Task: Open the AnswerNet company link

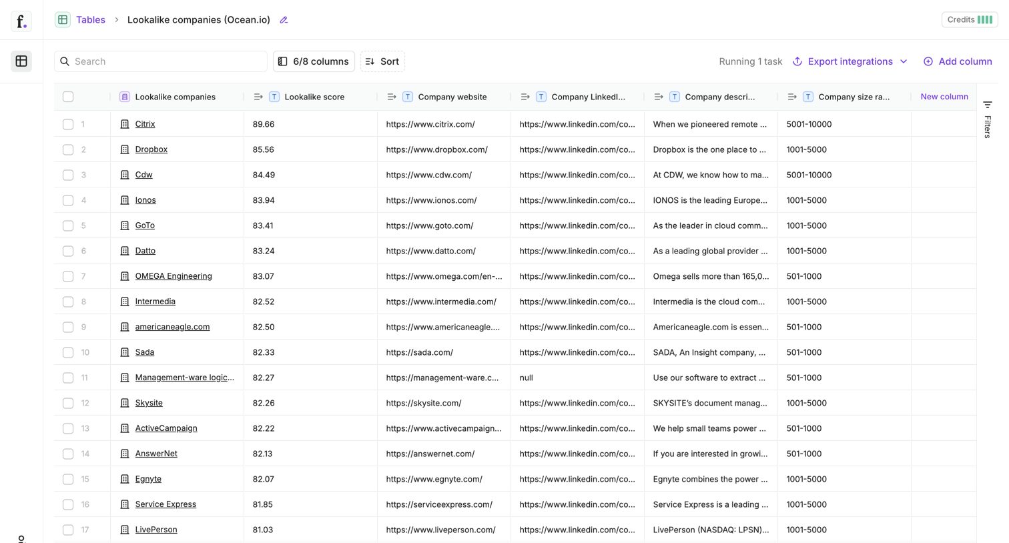Action: tap(156, 454)
